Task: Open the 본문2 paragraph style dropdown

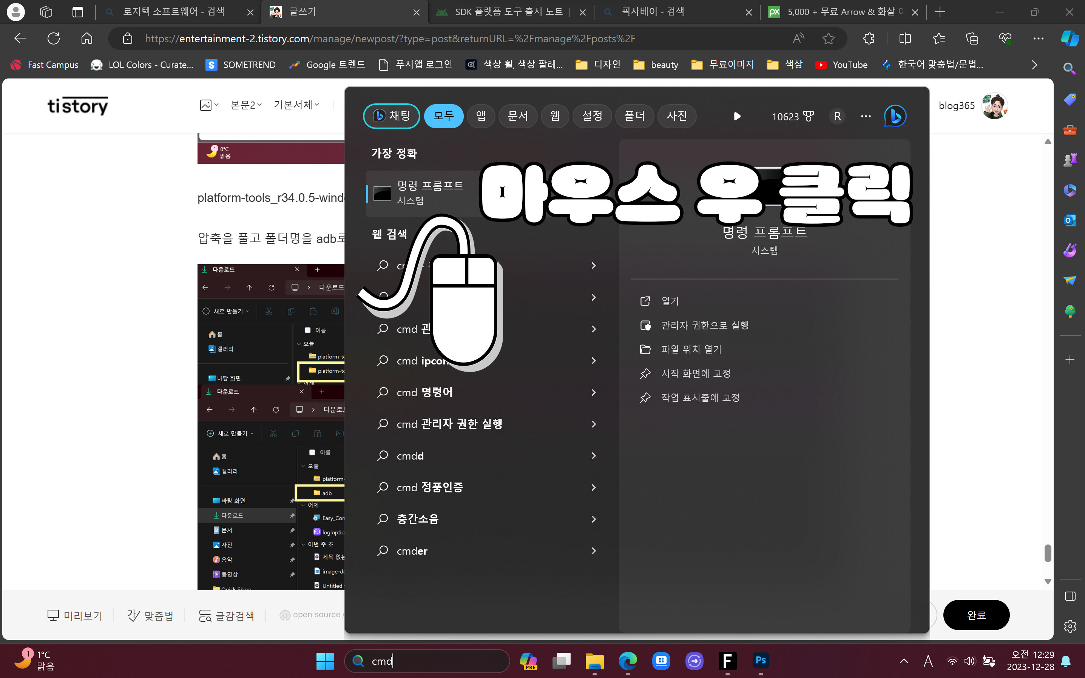Action: coord(246,105)
